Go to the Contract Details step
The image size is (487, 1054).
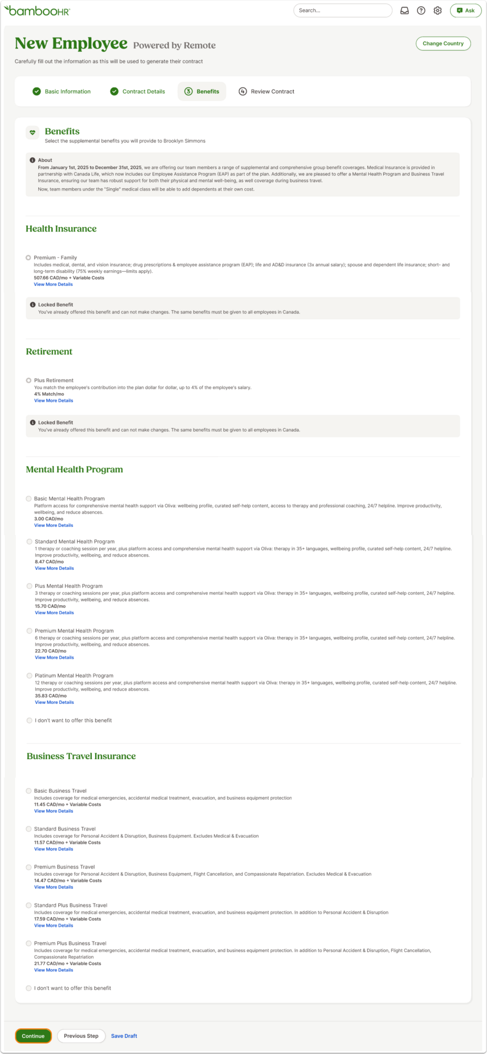pyautogui.click(x=137, y=91)
